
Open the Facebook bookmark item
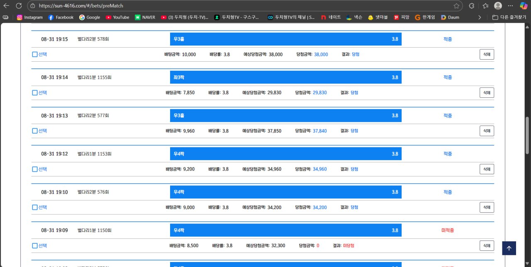(61, 17)
